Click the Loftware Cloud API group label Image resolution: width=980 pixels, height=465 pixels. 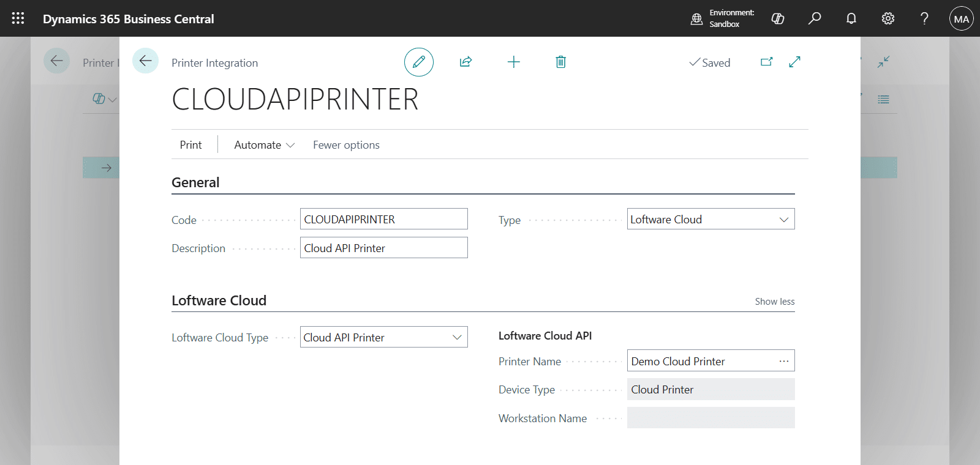545,336
